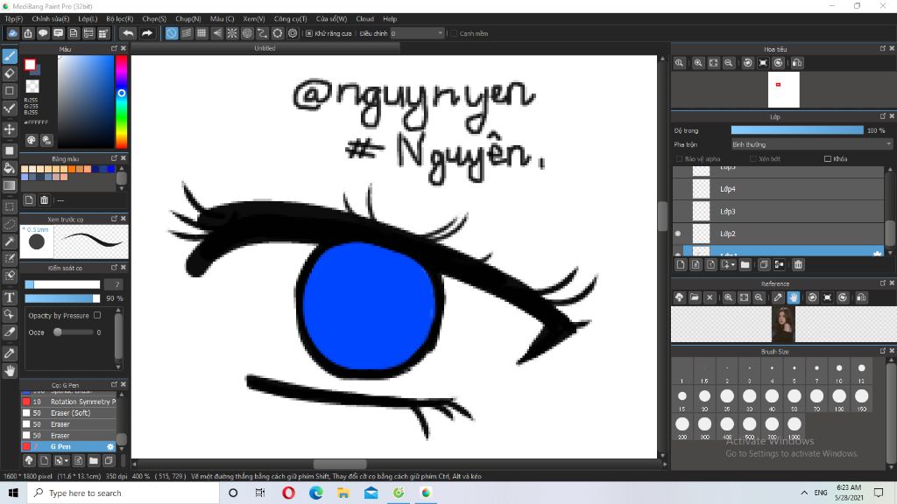Image resolution: width=897 pixels, height=504 pixels.
Task: Click the Ooze slider handle
Action: [57, 332]
